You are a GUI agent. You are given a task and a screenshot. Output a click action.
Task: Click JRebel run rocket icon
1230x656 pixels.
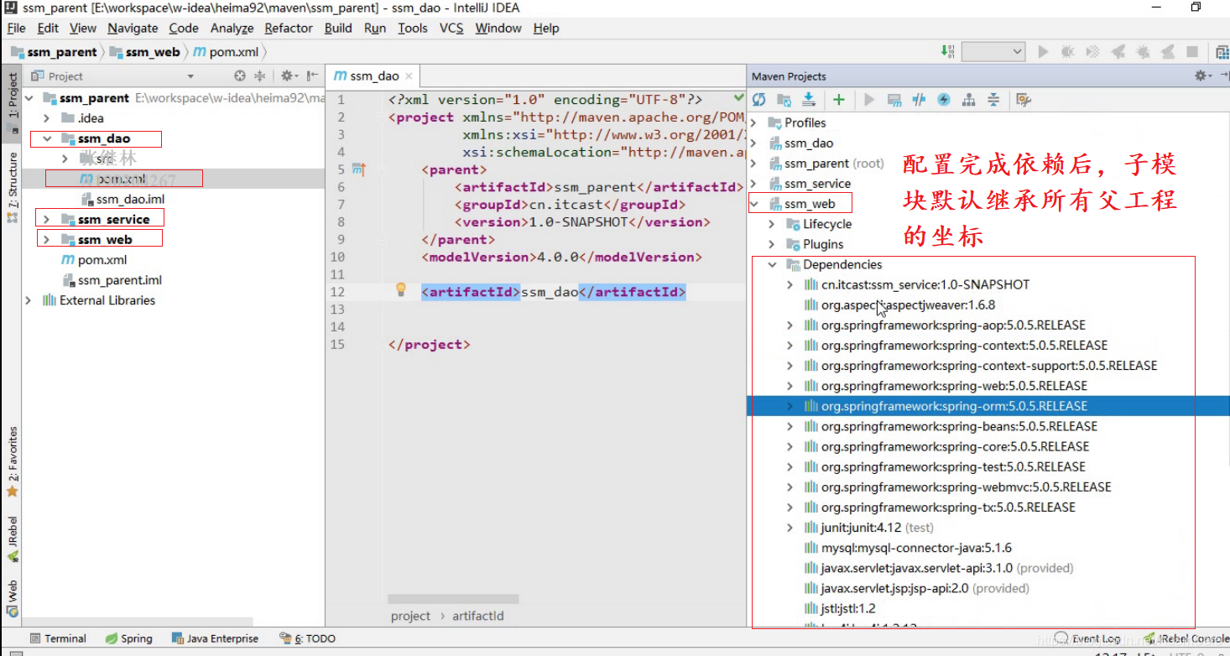[1118, 52]
